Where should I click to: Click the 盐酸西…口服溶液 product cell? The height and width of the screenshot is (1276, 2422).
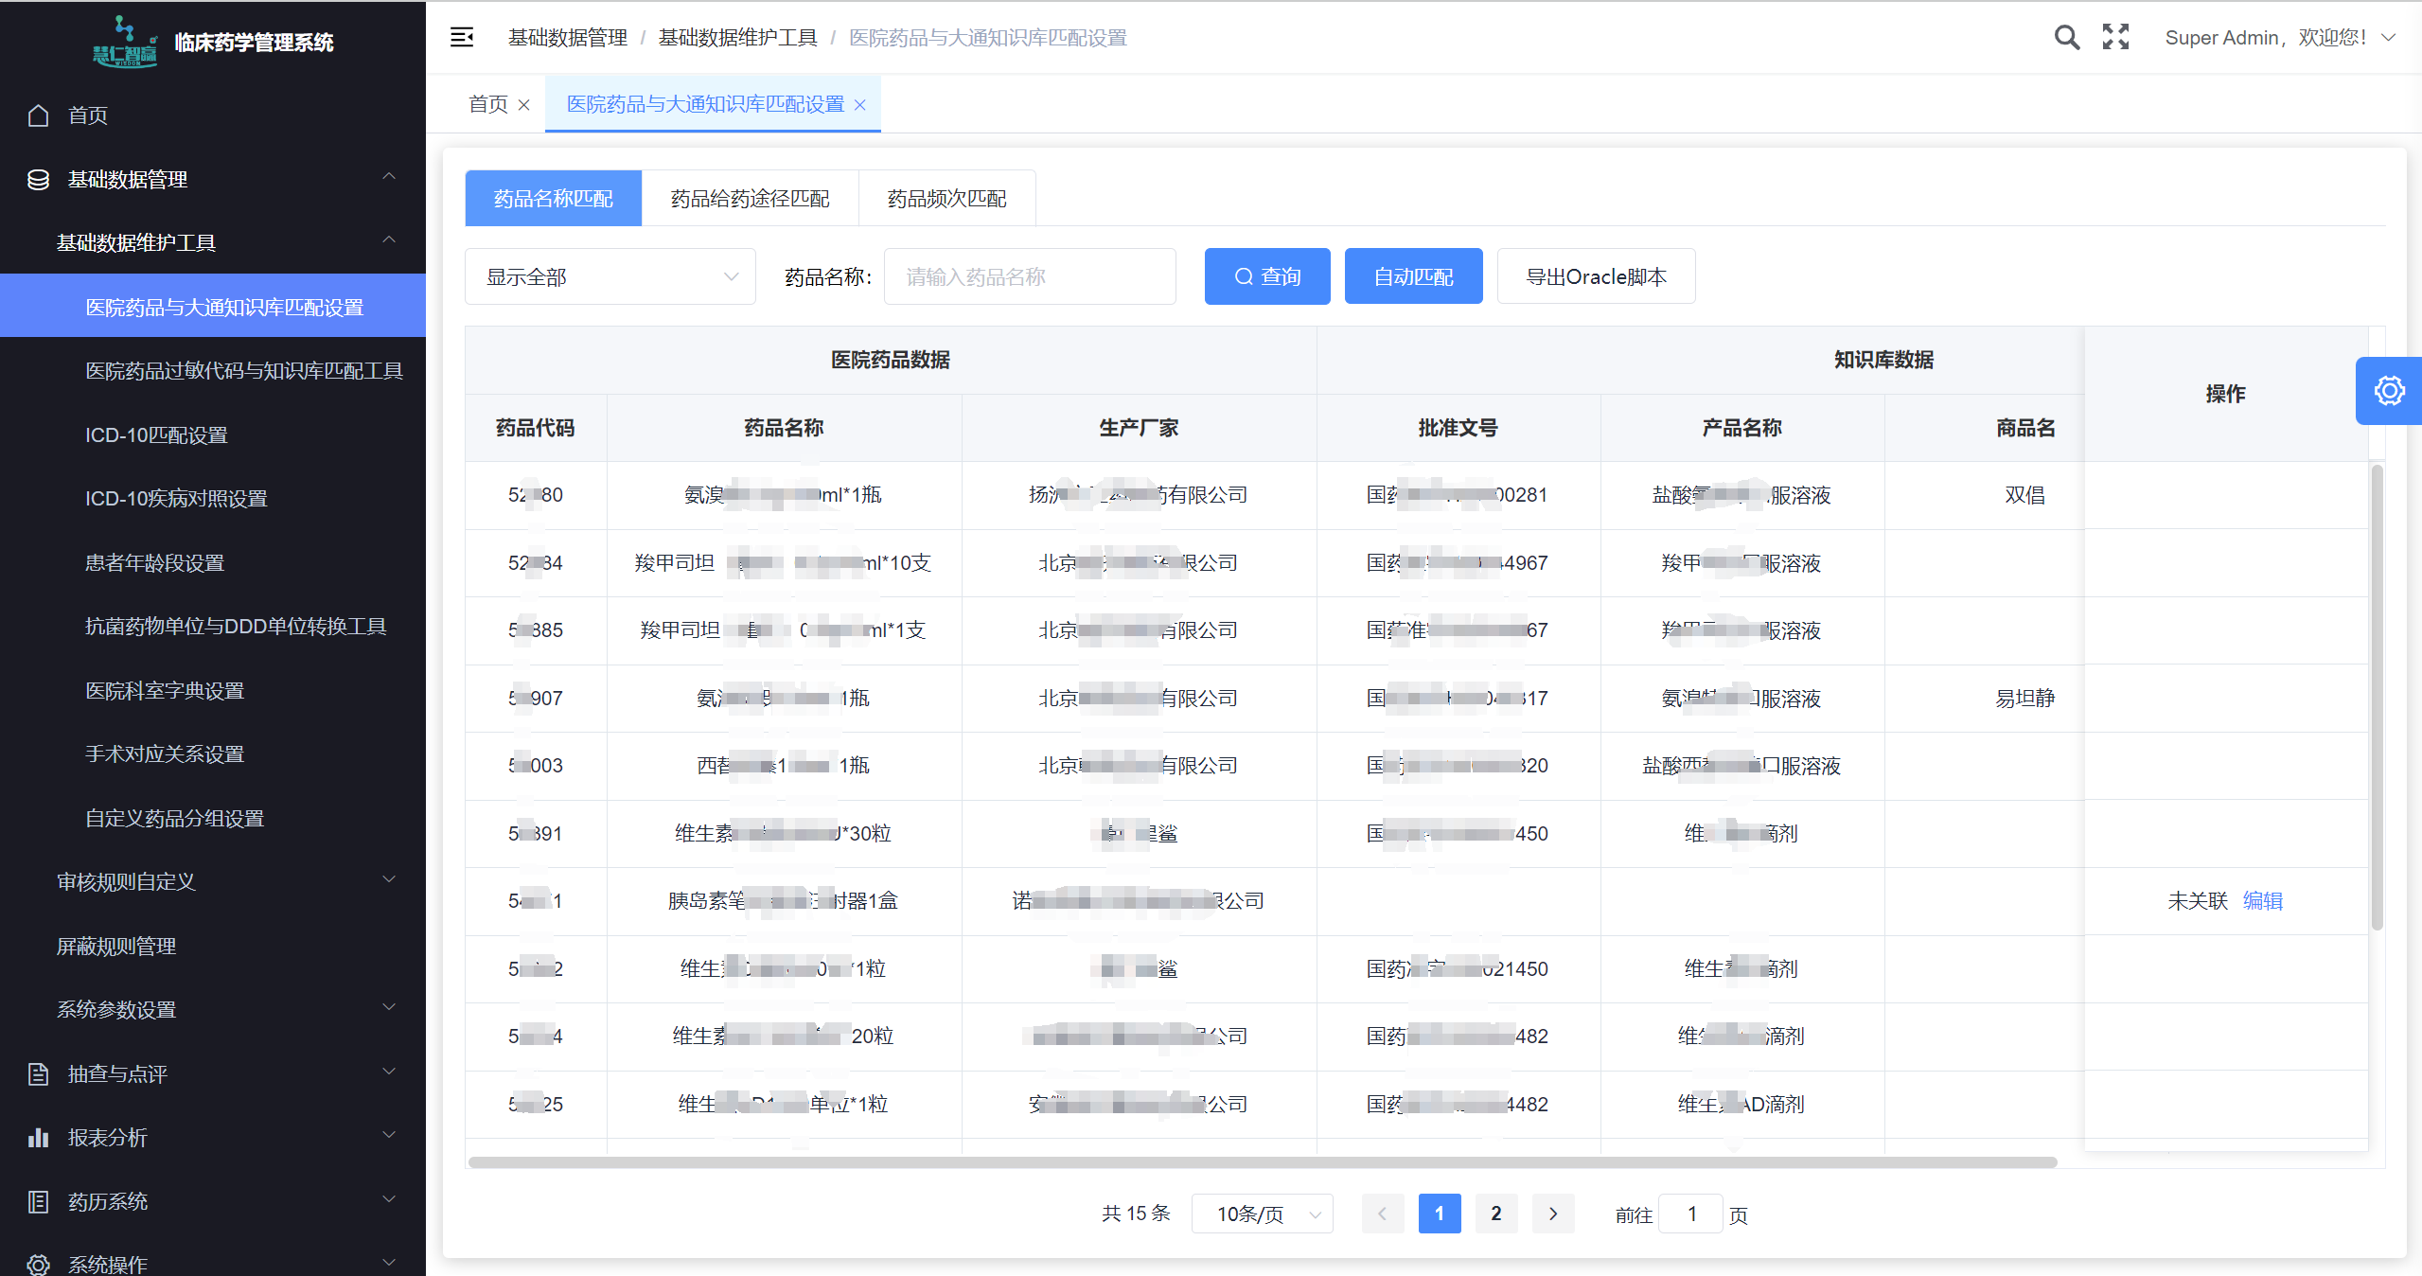coord(1741,766)
